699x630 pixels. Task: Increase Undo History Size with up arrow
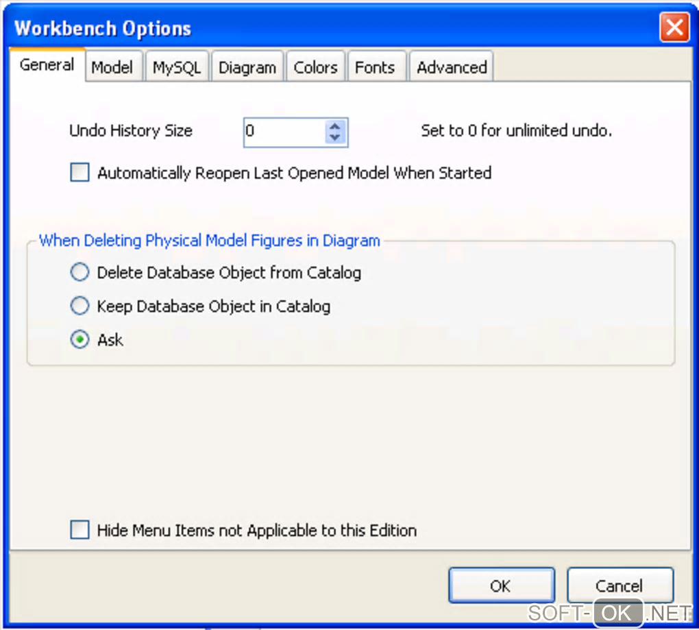334,127
